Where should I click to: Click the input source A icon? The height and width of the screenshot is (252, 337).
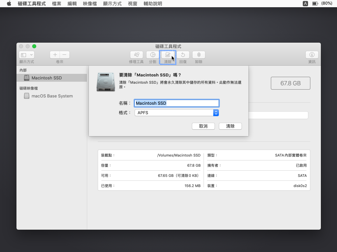(305, 3)
